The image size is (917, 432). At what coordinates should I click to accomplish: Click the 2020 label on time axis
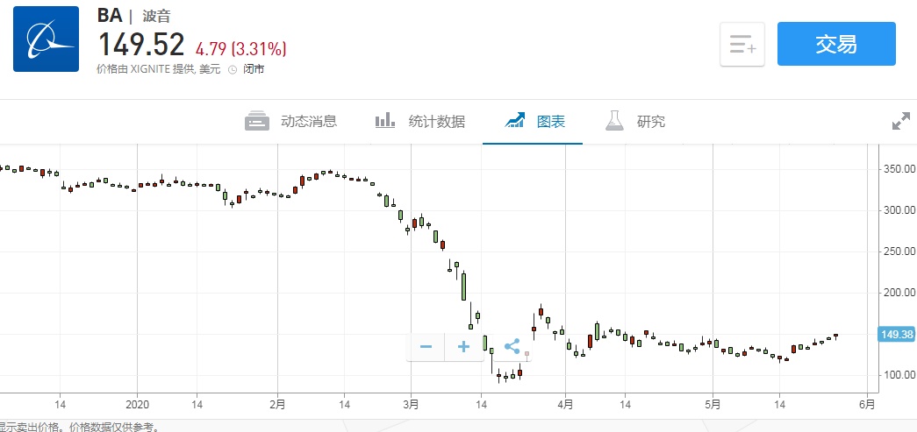click(x=138, y=404)
